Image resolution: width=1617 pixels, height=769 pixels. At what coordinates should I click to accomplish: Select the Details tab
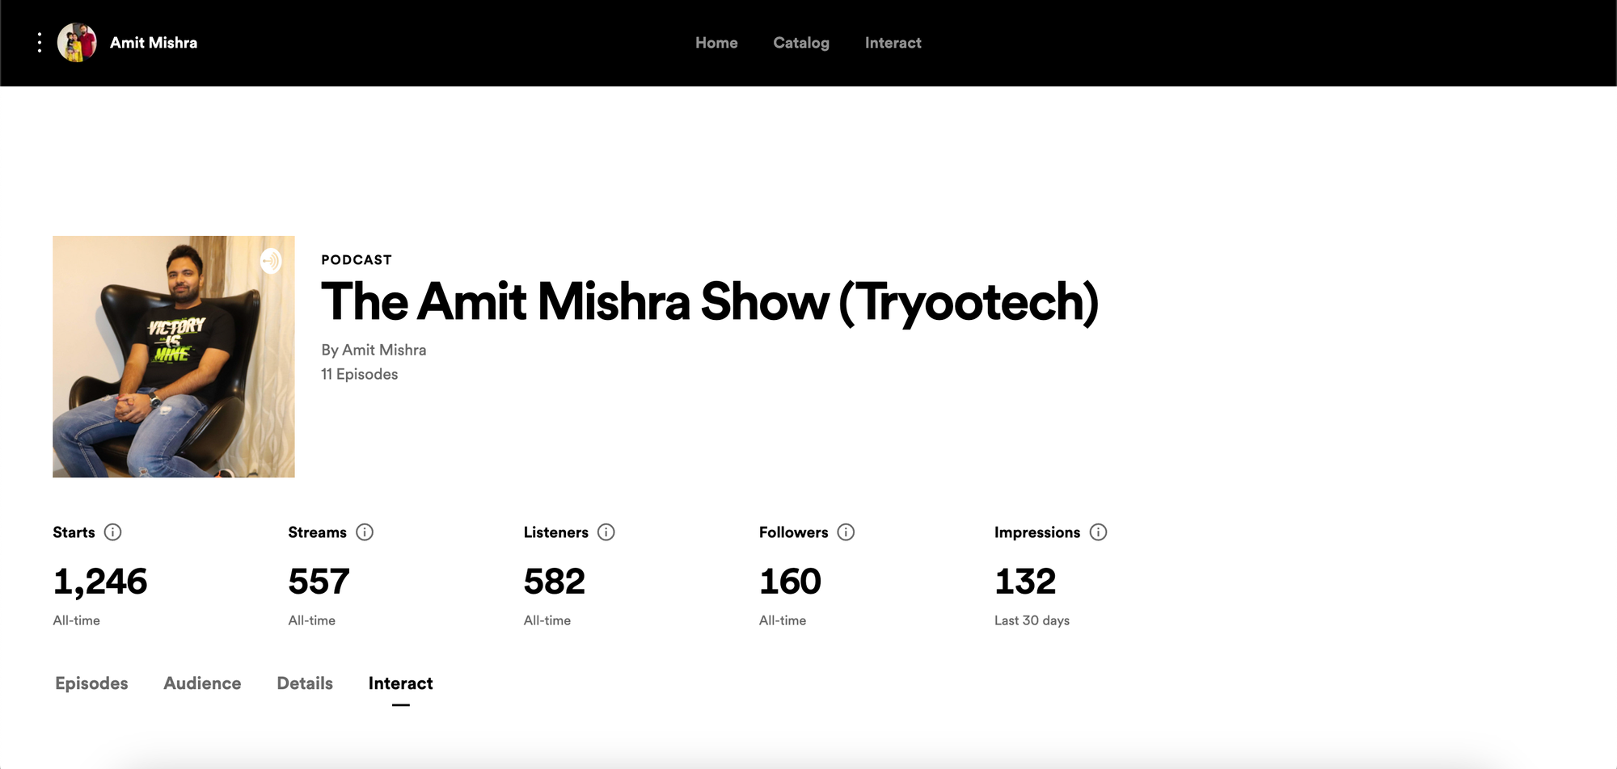305,683
